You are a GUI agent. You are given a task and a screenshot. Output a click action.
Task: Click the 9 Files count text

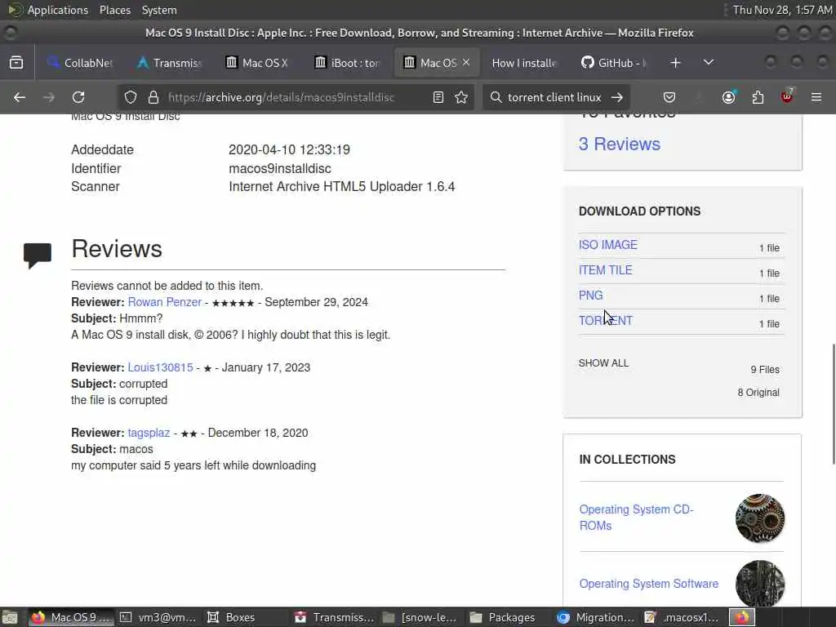(764, 370)
